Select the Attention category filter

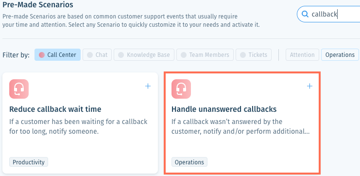coord(302,54)
